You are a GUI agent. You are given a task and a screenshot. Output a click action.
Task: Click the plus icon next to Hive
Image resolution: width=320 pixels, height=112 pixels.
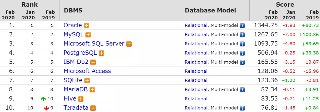(81, 99)
